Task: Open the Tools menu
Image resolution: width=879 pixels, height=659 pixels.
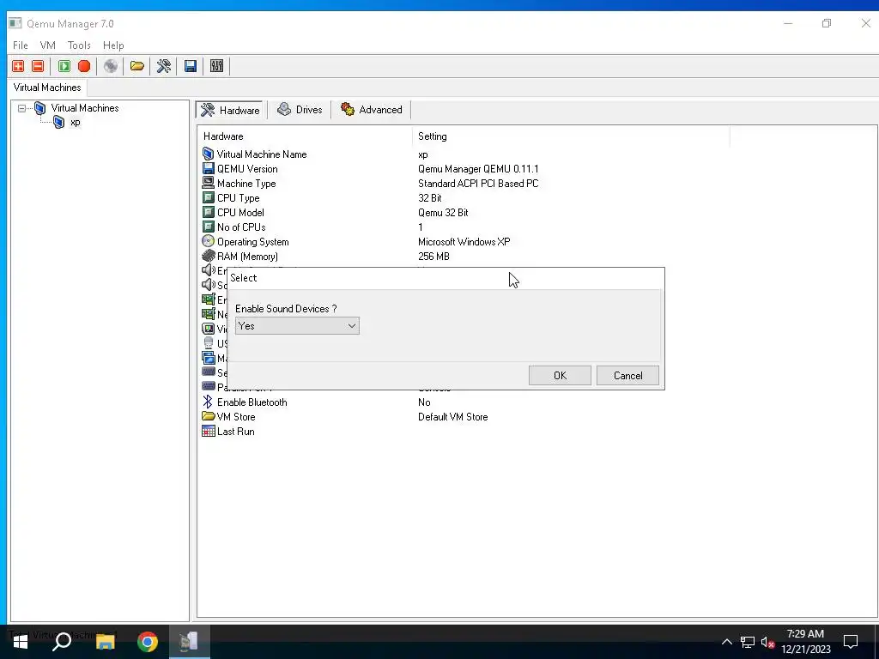Action: click(79, 45)
